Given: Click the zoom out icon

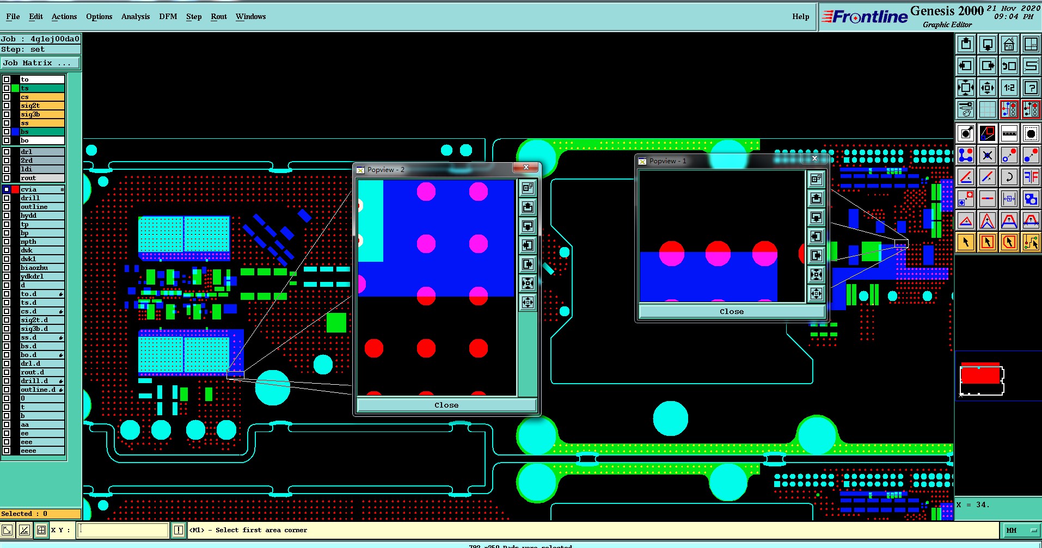Looking at the screenshot, I should pos(988,88).
